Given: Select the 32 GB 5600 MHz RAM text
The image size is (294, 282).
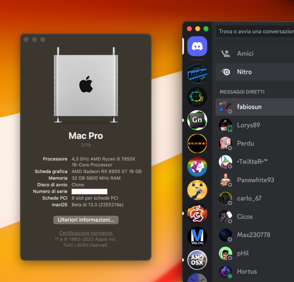Looking at the screenshot, I should 96,178.
